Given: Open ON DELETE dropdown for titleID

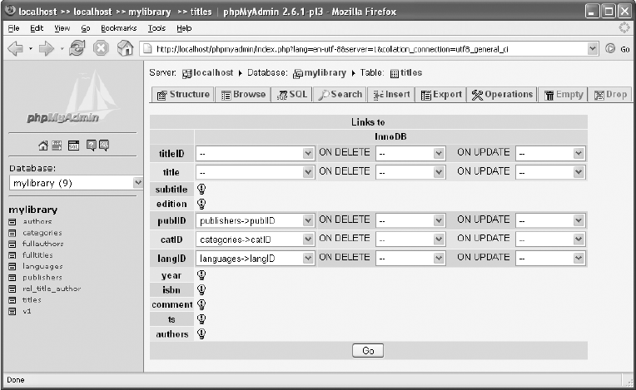Looking at the screenshot, I should [x=410, y=153].
